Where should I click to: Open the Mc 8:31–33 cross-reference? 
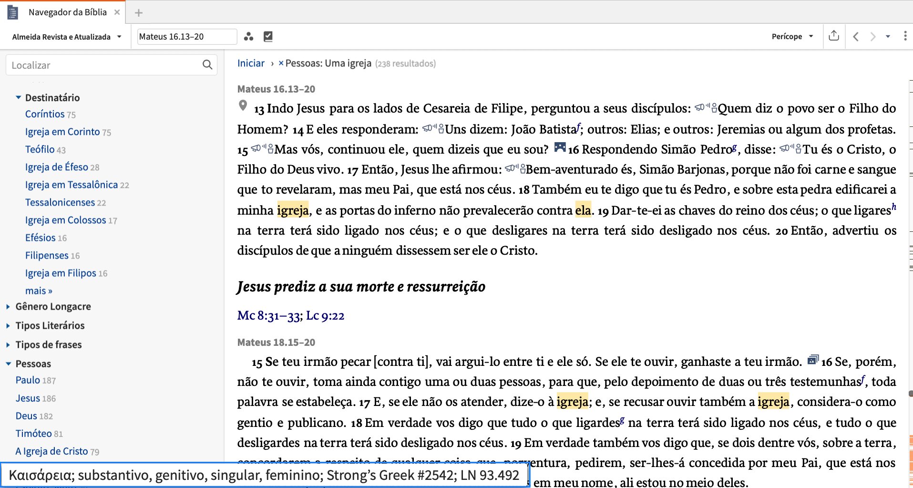(x=269, y=316)
